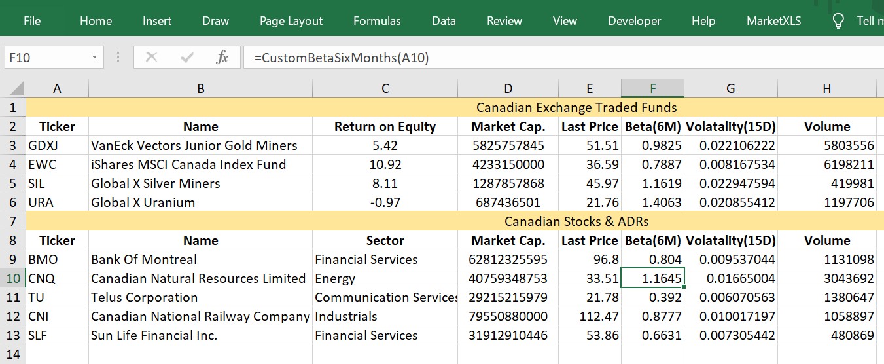This screenshot has width=884, height=364.
Task: Switch to the View tab
Action: coord(565,21)
